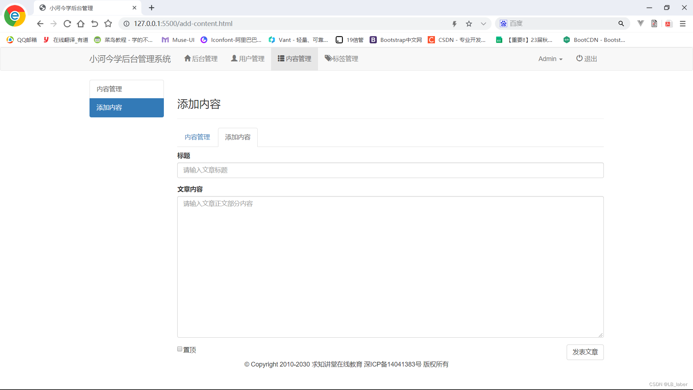Open the CSDN bookmark
The image size is (693, 390).
tap(457, 40)
